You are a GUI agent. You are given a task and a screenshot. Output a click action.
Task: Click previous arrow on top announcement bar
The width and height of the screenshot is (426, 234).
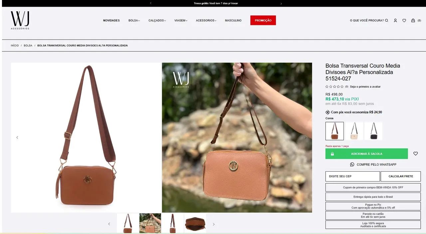(151, 3)
